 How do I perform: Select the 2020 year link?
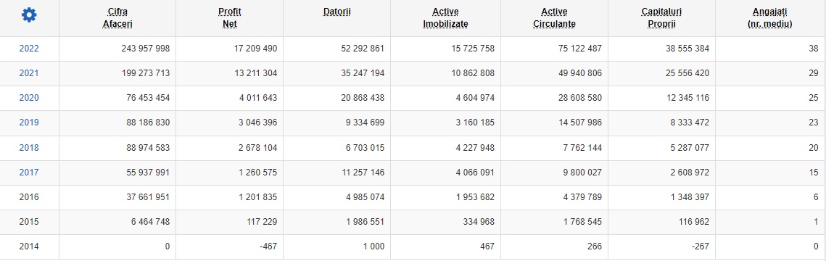point(29,98)
